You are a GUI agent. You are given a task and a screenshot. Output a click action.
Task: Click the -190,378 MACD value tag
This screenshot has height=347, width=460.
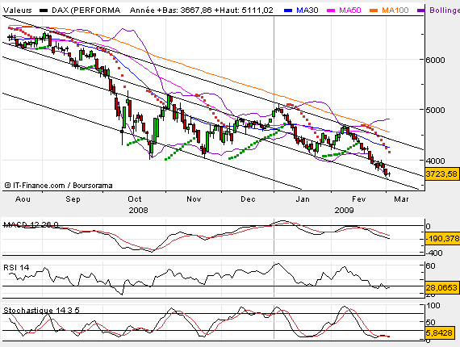click(442, 239)
